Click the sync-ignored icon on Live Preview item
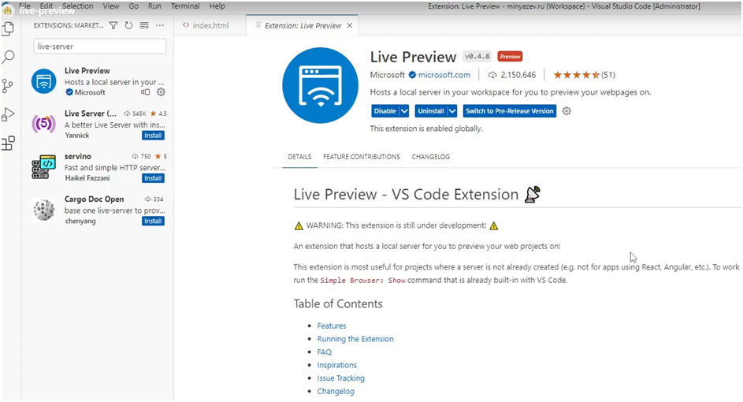This screenshot has height=402, width=743. point(146,92)
